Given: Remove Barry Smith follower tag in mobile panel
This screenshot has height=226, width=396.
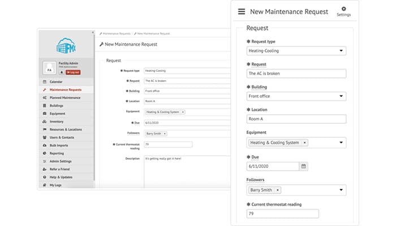Looking at the screenshot, I should pos(278,190).
